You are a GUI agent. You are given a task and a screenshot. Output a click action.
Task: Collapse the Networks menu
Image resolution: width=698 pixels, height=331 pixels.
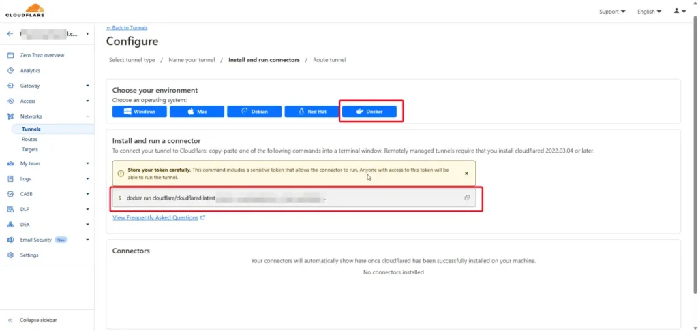[x=87, y=116]
